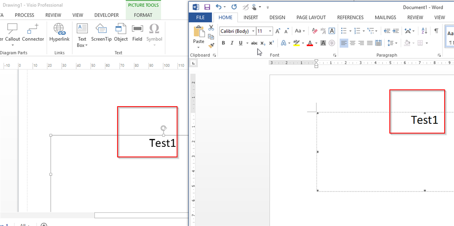The width and height of the screenshot is (454, 226).
Task: Apply the red font color
Action: point(310,43)
